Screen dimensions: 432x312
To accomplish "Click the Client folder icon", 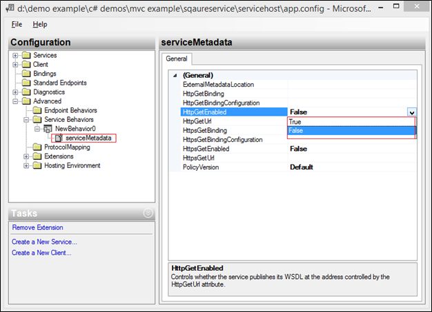I will (26, 65).
